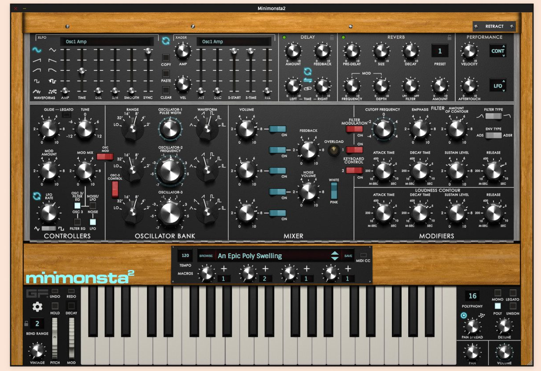The height and width of the screenshot is (371, 541).
Task: Toggle the MIDI CC button
Action: [x=364, y=255]
